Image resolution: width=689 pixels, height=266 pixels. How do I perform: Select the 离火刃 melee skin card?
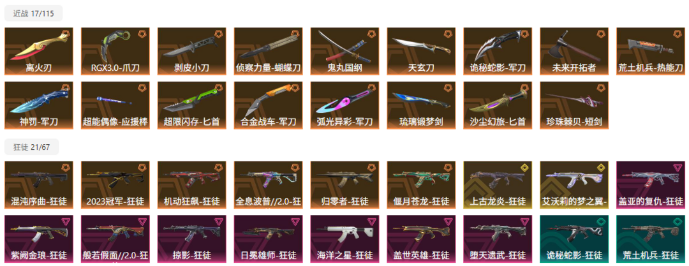click(39, 52)
